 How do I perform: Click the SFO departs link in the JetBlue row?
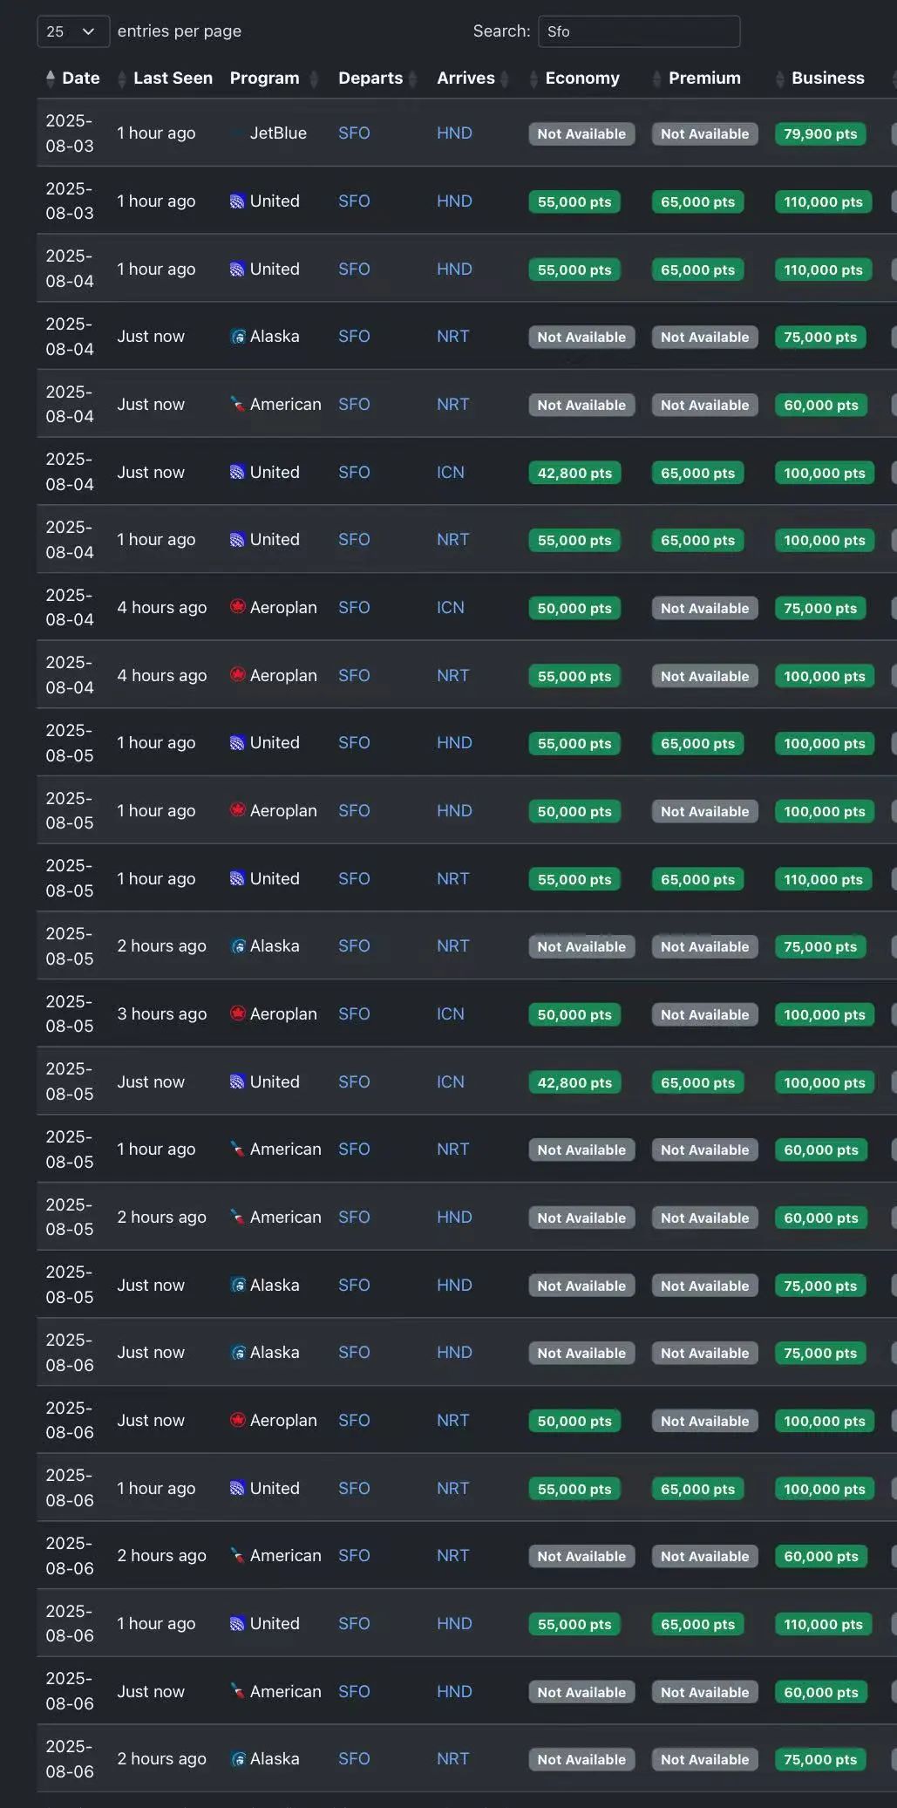pyautogui.click(x=354, y=133)
